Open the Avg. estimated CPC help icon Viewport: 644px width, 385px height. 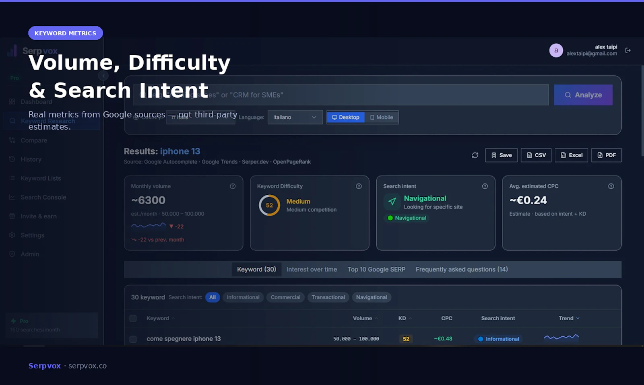click(x=611, y=186)
